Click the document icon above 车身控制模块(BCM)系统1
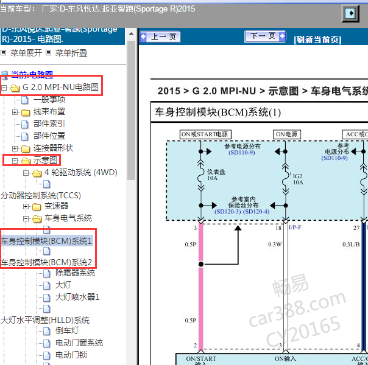 pos(47,229)
